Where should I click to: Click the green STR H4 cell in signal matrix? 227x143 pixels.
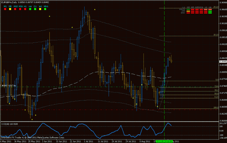point(210,11)
